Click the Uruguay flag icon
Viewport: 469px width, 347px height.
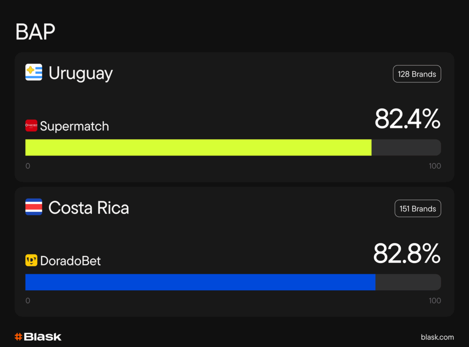pos(33,72)
